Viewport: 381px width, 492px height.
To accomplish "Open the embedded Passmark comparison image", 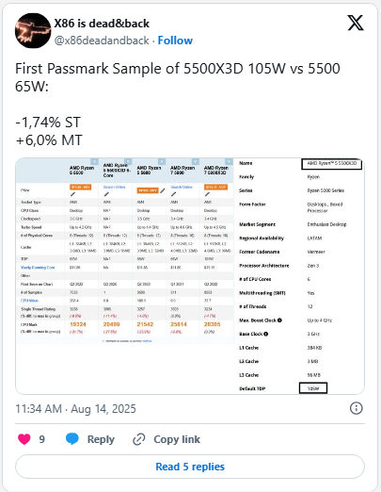I will point(190,276).
